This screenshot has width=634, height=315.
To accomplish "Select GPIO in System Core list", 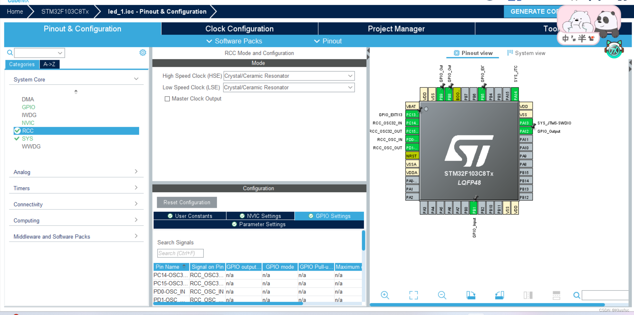I will point(28,107).
